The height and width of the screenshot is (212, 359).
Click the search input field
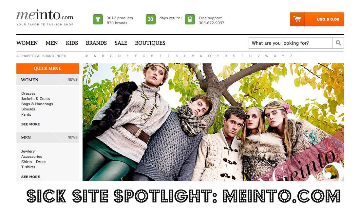pos(291,43)
